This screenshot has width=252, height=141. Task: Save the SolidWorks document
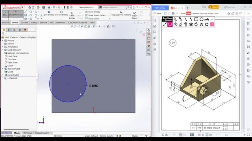[x=43, y=7]
